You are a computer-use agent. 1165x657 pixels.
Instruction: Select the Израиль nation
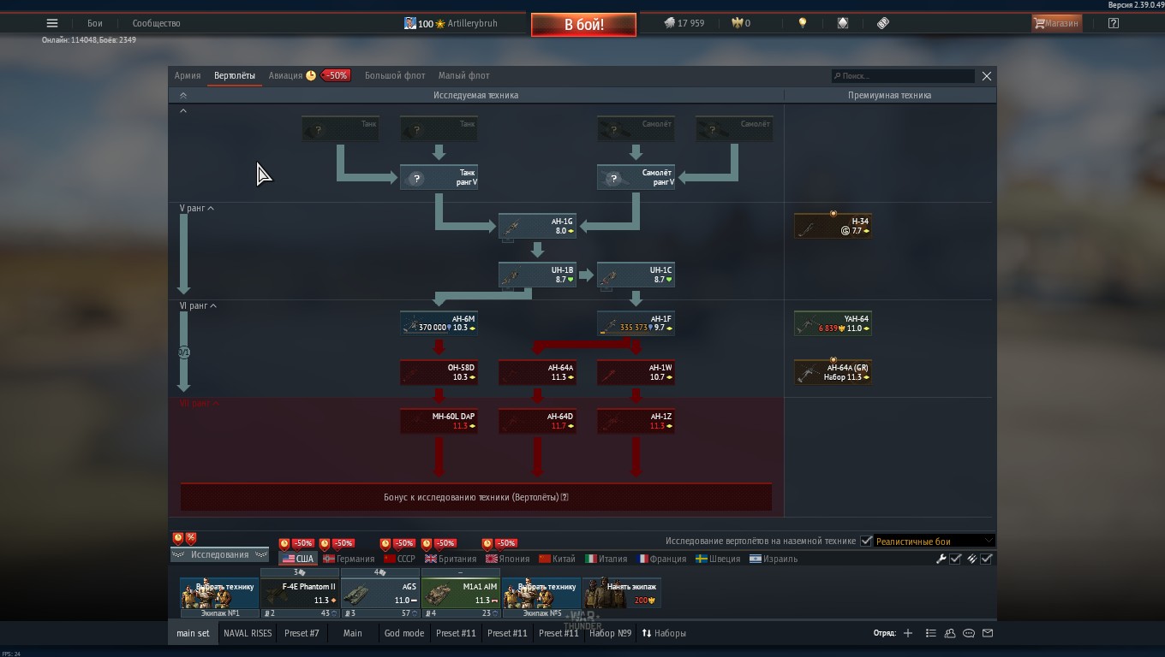pyautogui.click(x=774, y=559)
